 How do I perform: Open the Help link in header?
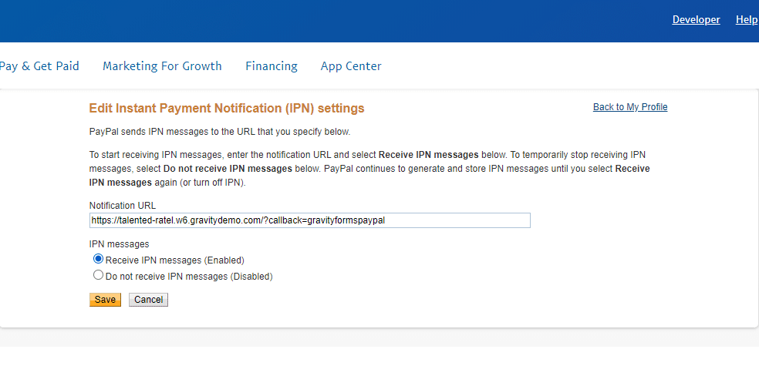tap(747, 20)
